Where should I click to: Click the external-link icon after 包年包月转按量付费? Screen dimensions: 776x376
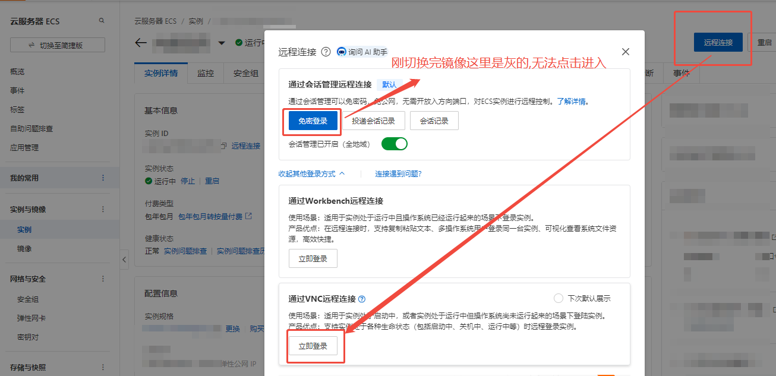[x=248, y=216]
